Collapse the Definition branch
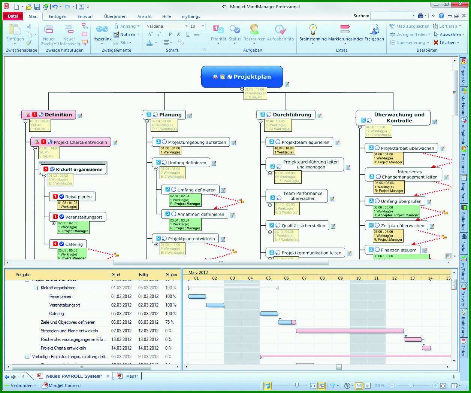This screenshot has width=471, height=393. pos(25,121)
